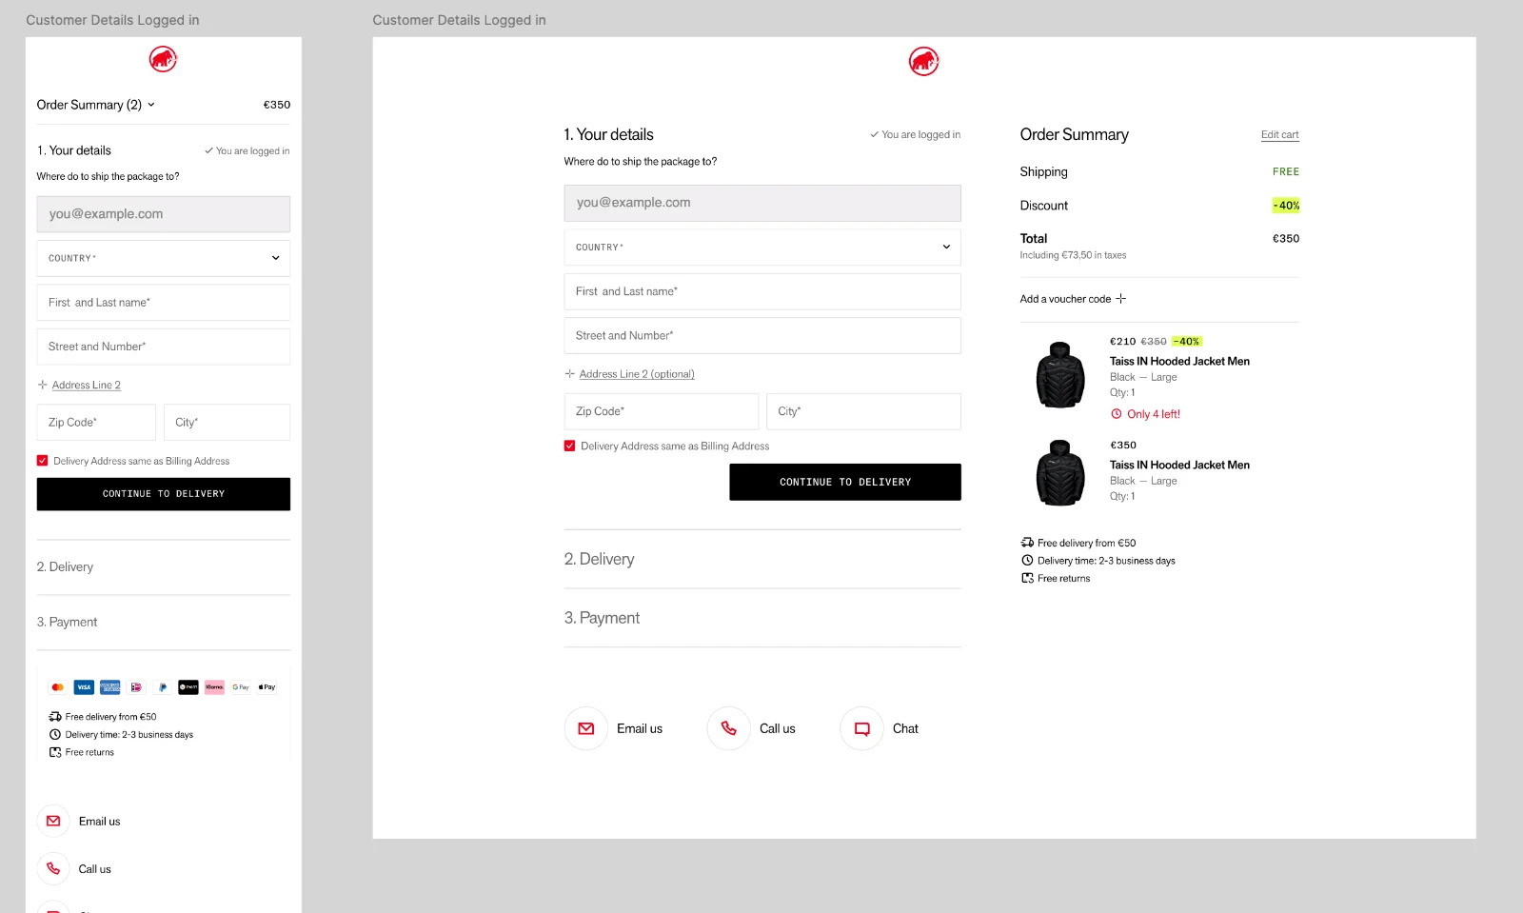Expand Order Summary (2) in mobile layout

click(95, 105)
